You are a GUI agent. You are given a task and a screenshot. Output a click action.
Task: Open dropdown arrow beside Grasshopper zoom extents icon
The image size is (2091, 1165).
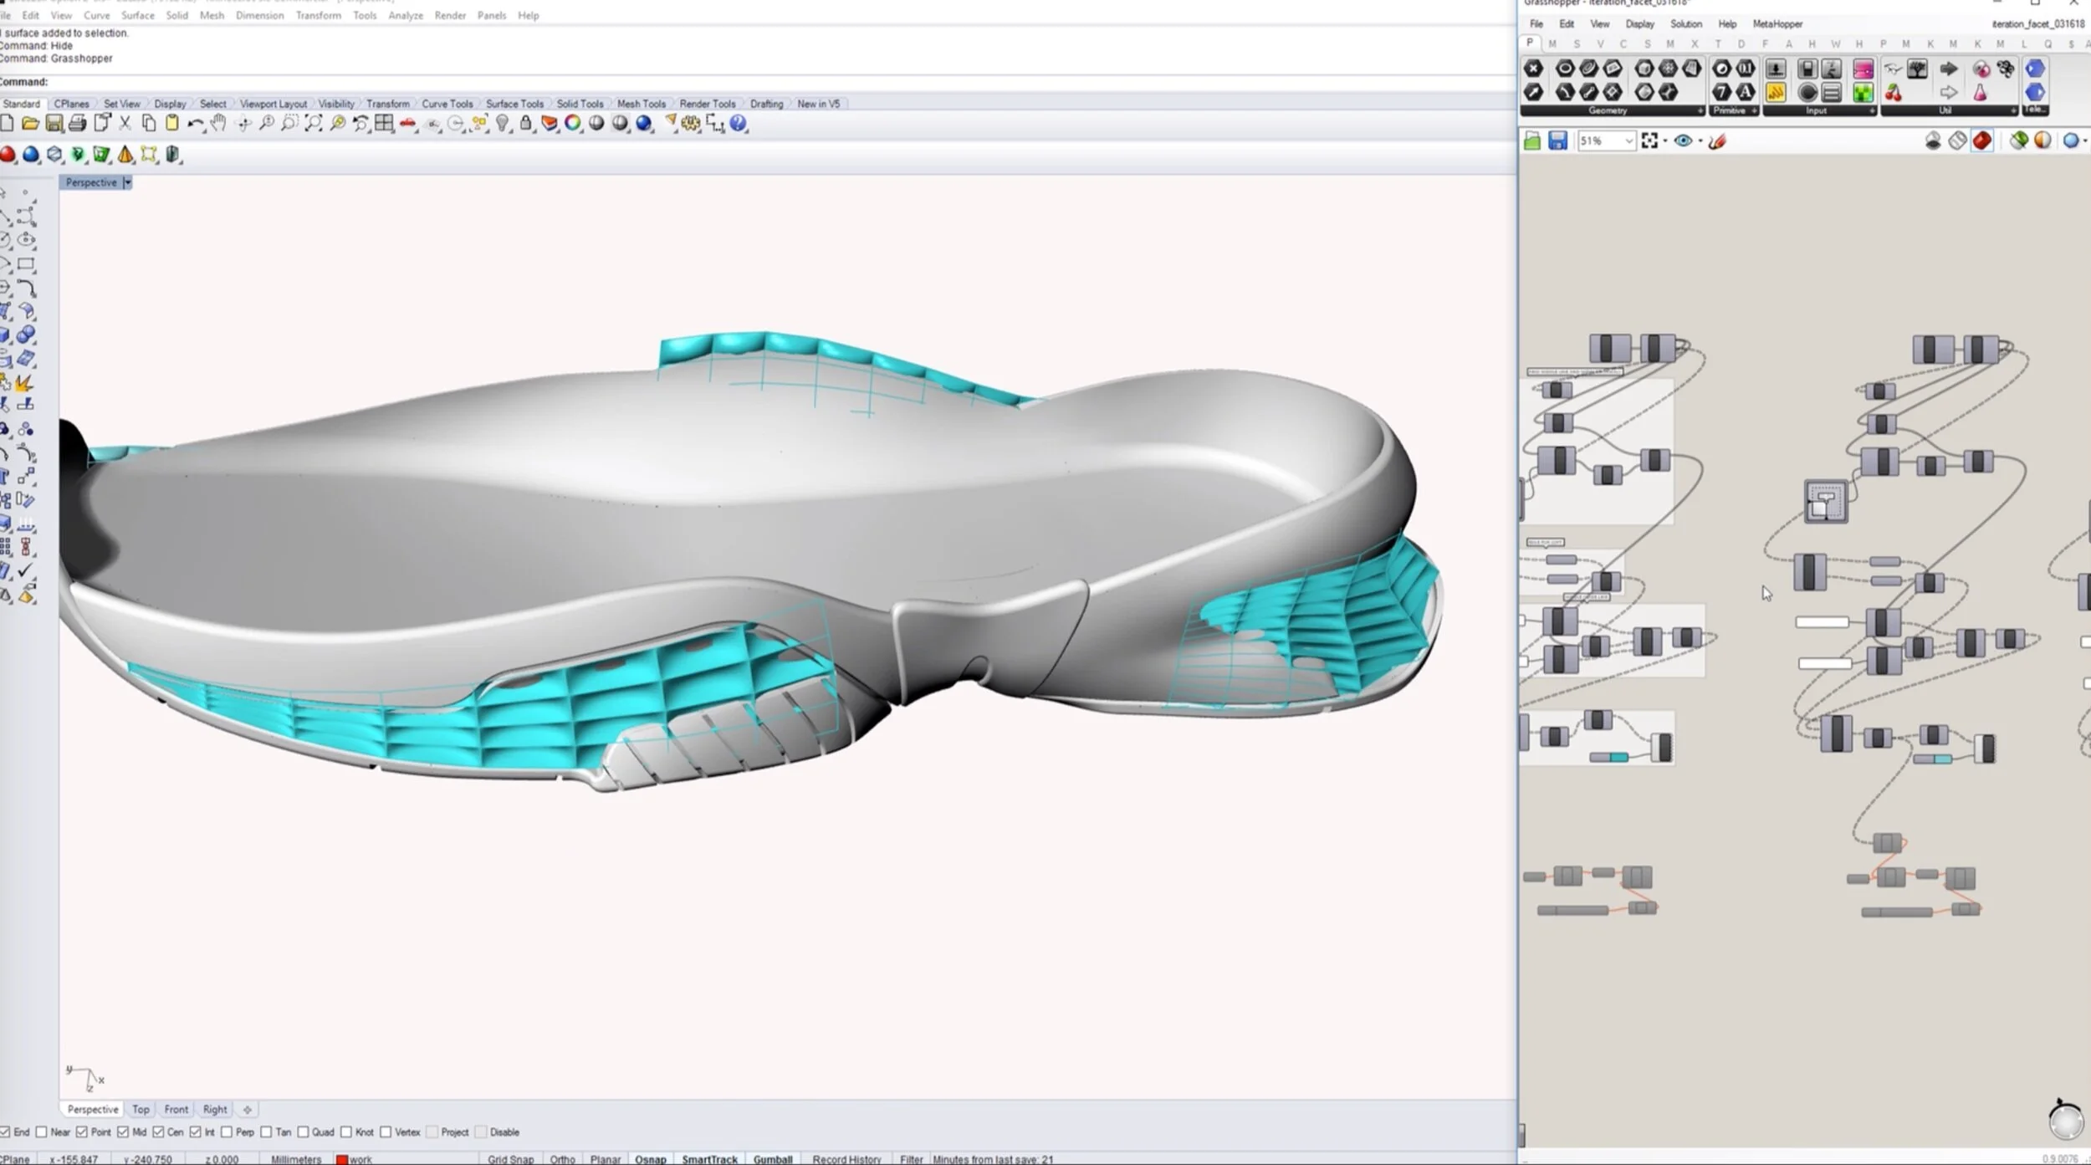[1664, 141]
